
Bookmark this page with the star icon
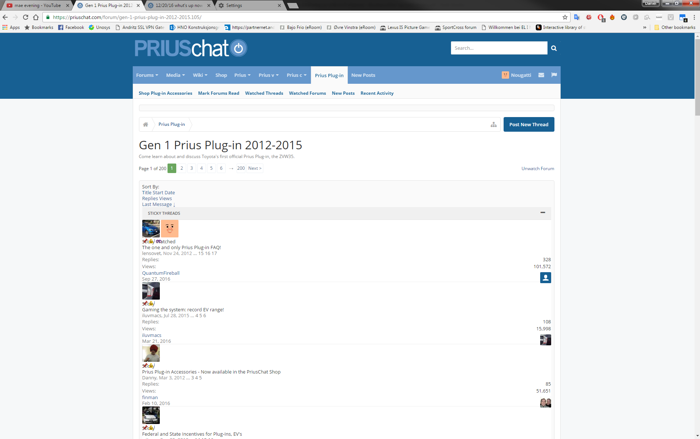[565, 17]
